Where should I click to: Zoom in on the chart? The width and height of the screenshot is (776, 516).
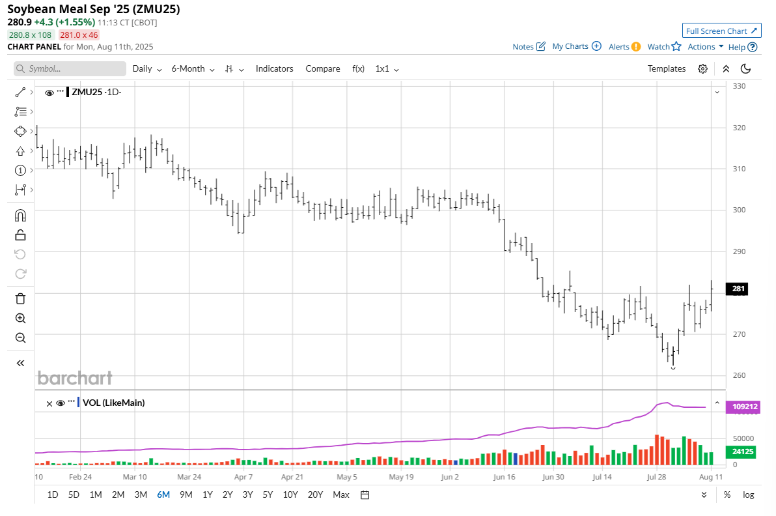click(x=20, y=319)
